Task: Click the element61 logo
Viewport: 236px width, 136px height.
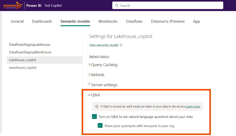Action: (13, 5)
